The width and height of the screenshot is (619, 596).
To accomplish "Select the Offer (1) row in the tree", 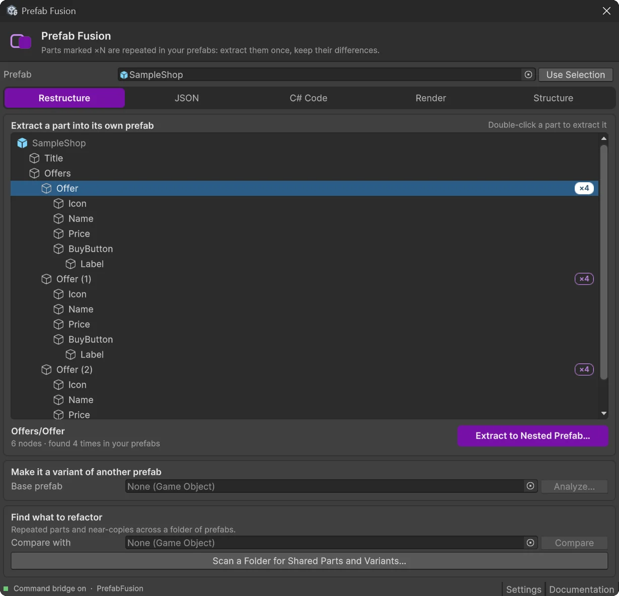I will 304,279.
